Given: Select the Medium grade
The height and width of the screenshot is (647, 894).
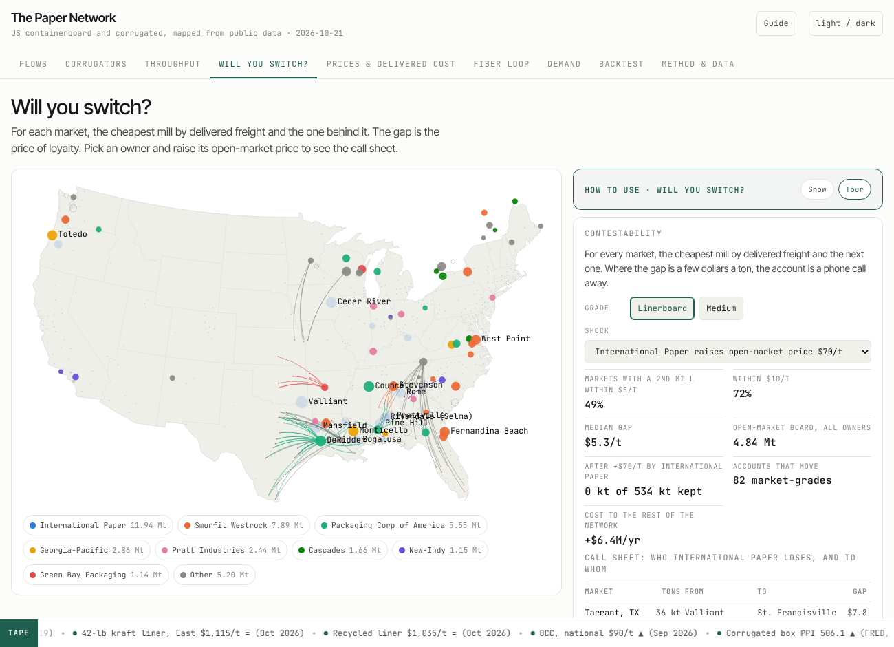Looking at the screenshot, I should coord(721,308).
